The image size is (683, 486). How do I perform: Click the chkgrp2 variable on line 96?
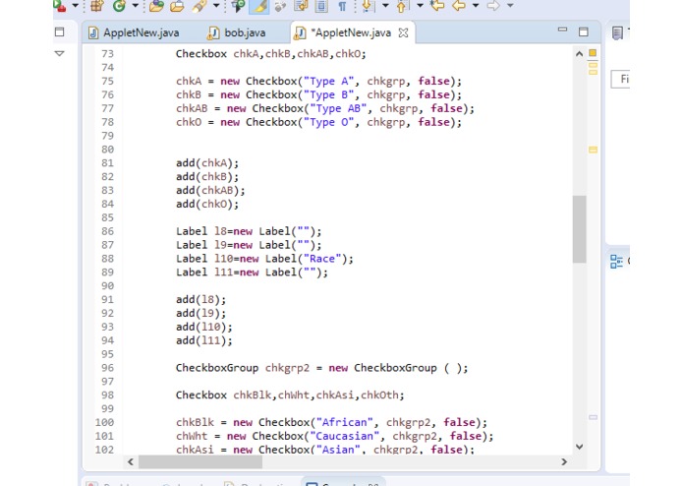[x=287, y=368]
